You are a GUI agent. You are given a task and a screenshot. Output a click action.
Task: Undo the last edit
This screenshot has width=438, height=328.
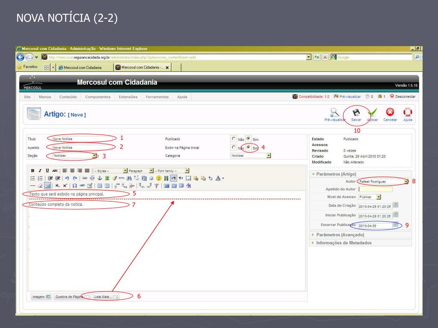click(67, 178)
